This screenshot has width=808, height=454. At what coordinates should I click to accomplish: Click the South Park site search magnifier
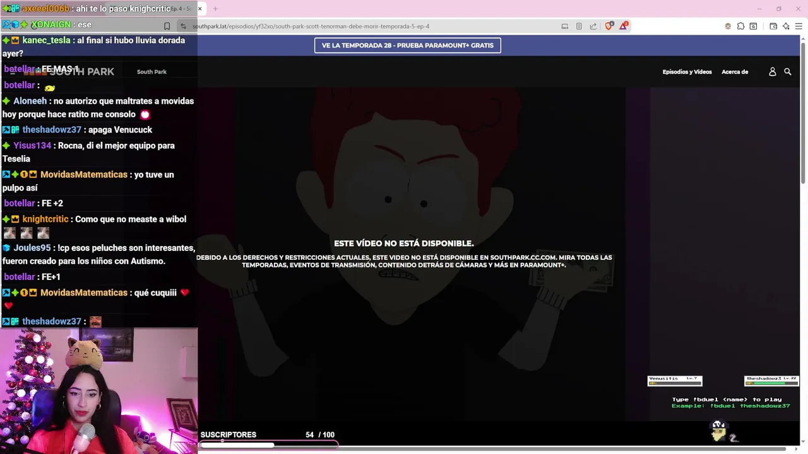click(788, 72)
